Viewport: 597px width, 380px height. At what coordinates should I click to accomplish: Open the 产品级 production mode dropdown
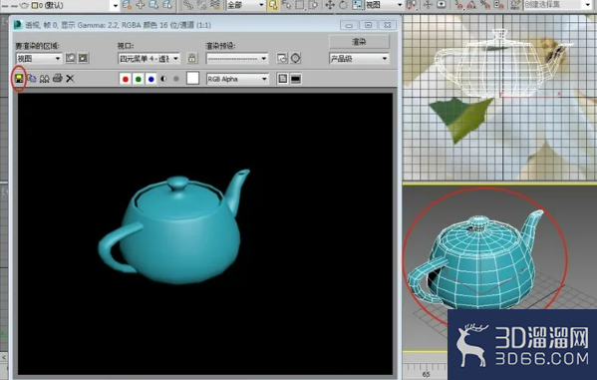click(359, 58)
